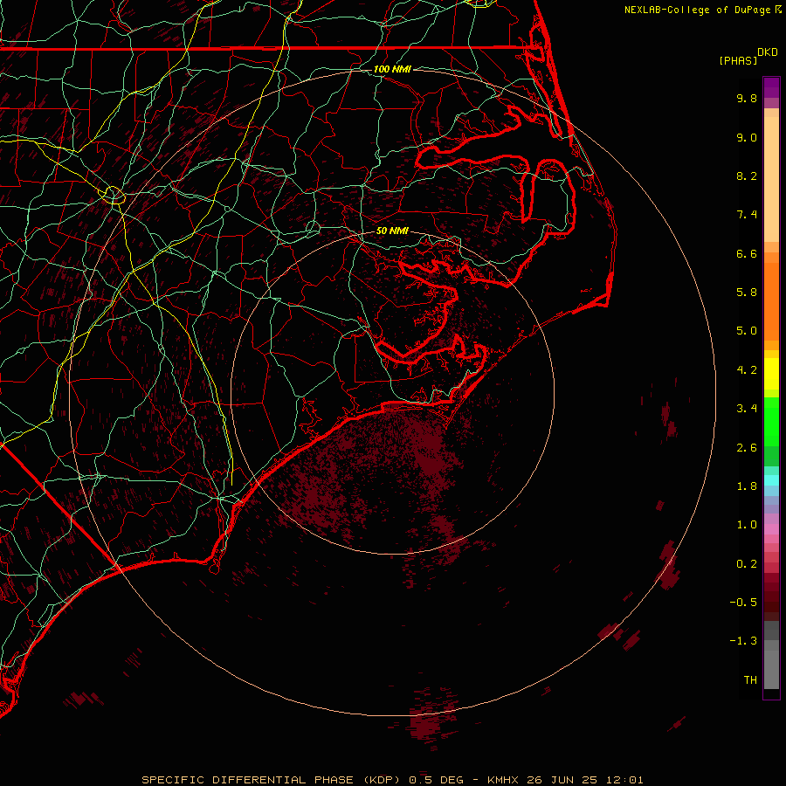Click the Specific Differential Phase footer caption
Image resolution: width=786 pixels, height=786 pixels.
point(392,780)
